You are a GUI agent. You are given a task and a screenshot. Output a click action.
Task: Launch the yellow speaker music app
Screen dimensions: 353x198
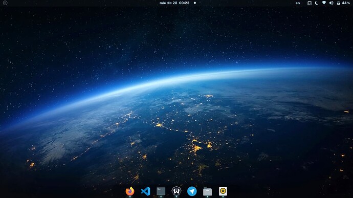tap(223, 191)
